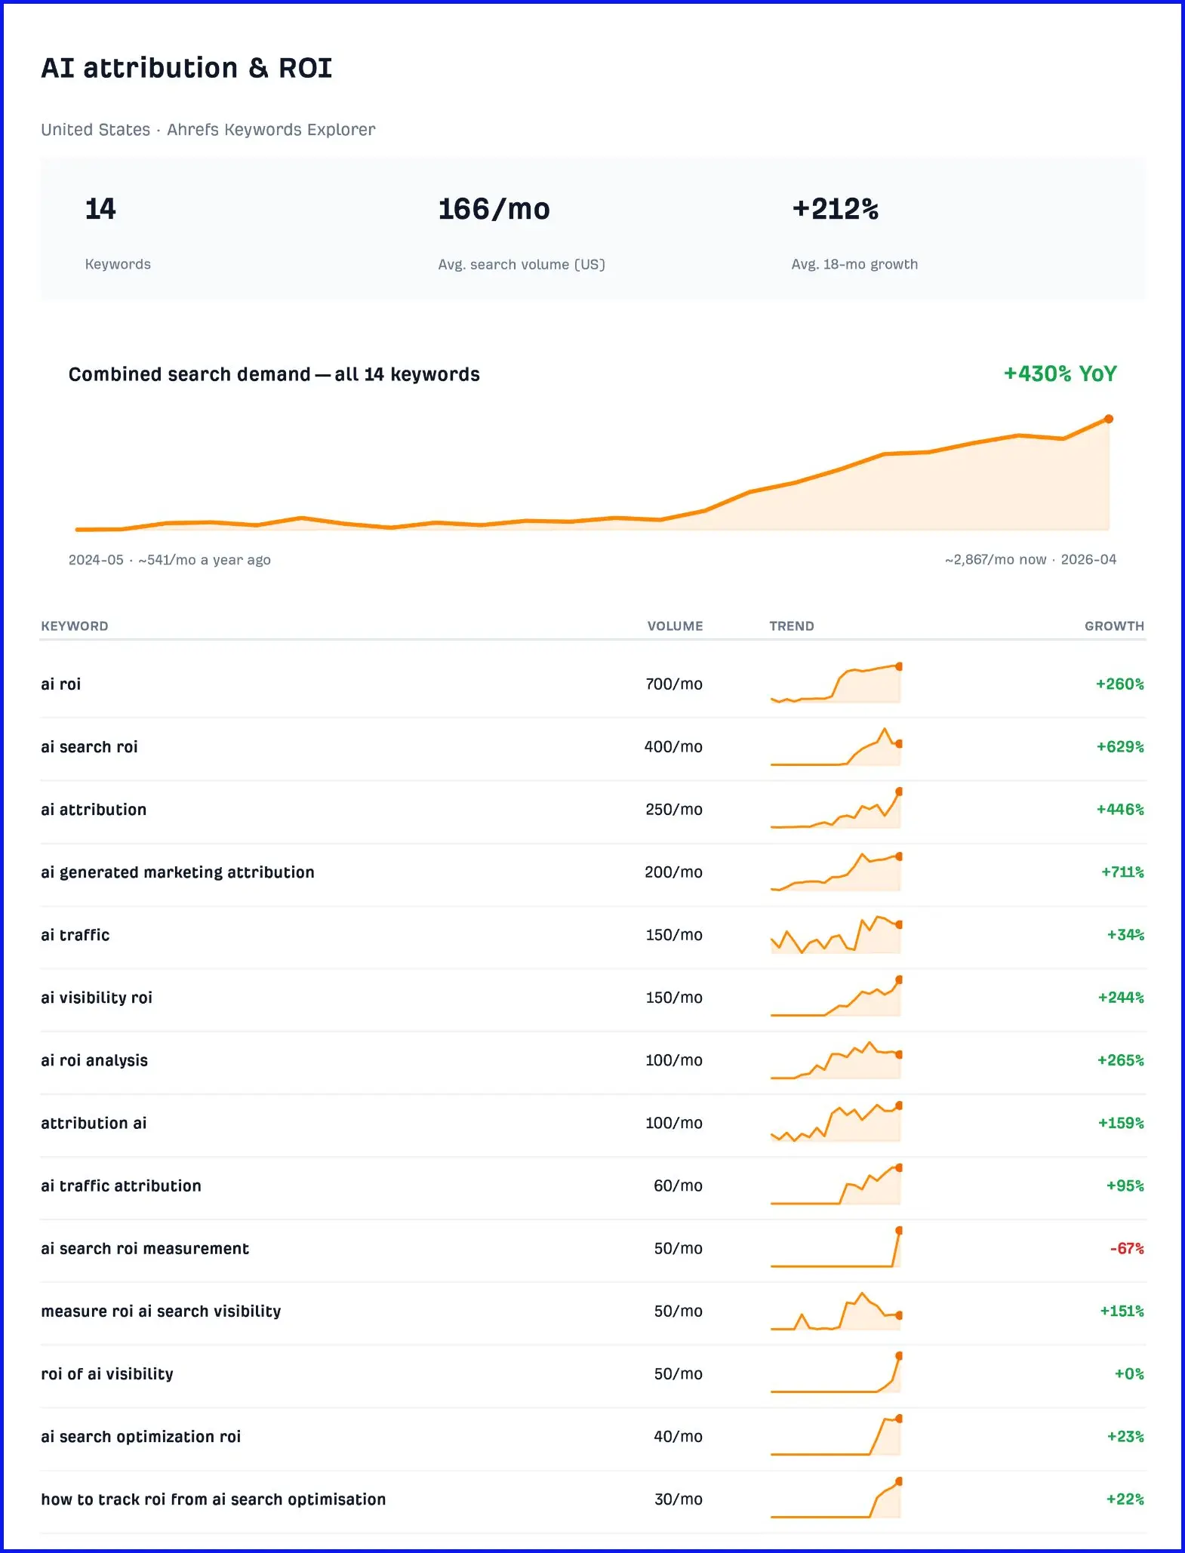Open the 'ai roi analysis' trend sparkline
1185x1553 pixels.
pyautogui.click(x=836, y=1060)
